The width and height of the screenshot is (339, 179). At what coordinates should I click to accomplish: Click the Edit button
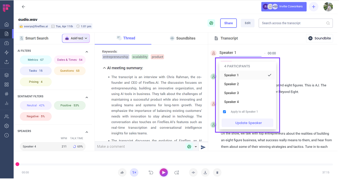tap(248, 23)
